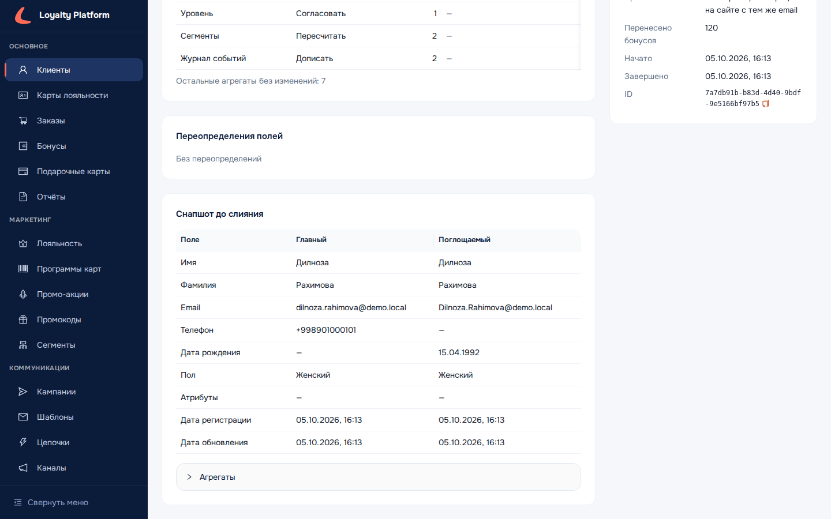Image resolution: width=831 pixels, height=519 pixels.
Task: Click Переопределения полей heading
Action: 229,136
